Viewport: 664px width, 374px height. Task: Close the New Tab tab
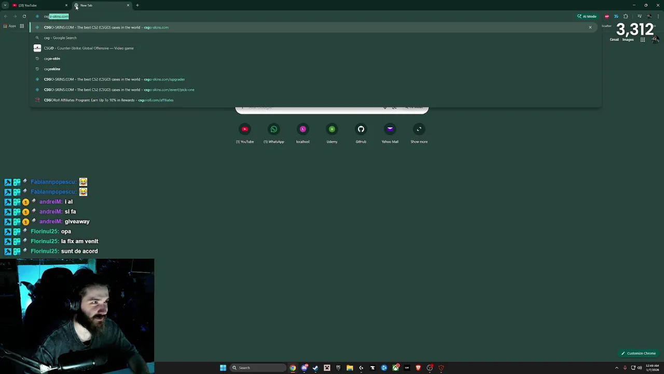point(128,5)
